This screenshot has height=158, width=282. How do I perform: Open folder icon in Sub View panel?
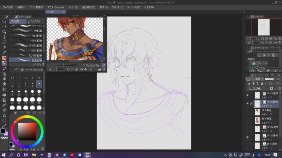coord(99,69)
